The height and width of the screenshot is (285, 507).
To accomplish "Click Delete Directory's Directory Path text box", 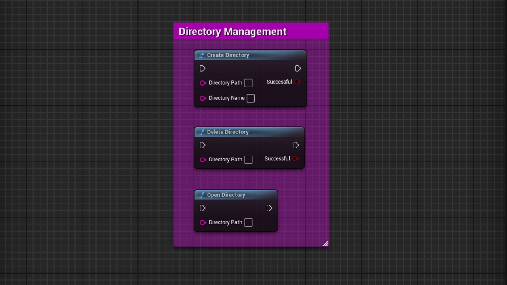I will 248,160.
